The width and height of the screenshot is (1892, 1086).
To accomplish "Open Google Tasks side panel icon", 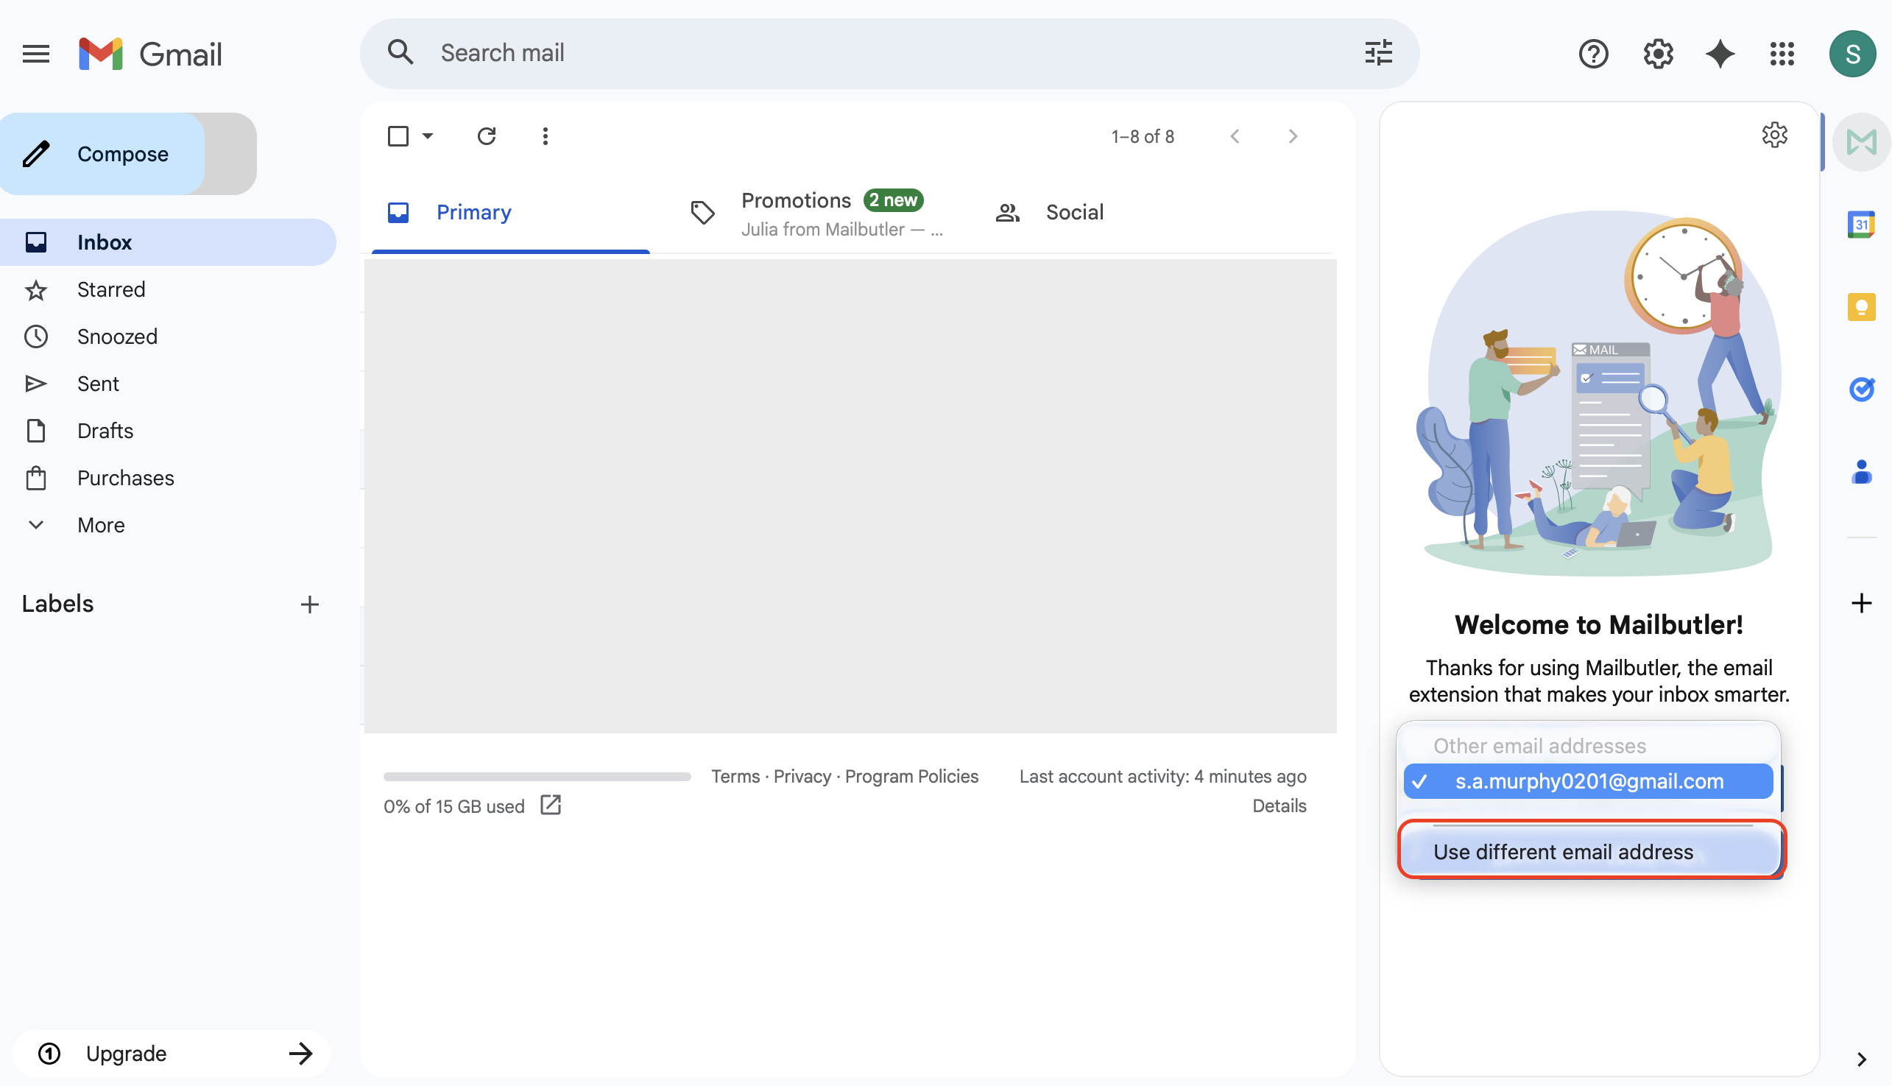I will [1860, 389].
